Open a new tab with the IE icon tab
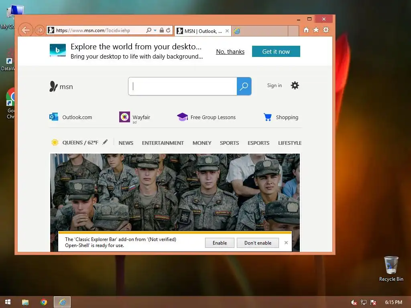Image resolution: width=411 pixels, height=308 pixels. coord(260,31)
